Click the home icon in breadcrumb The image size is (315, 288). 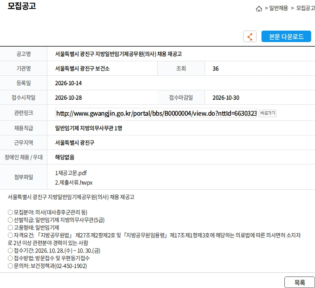coord(259,9)
